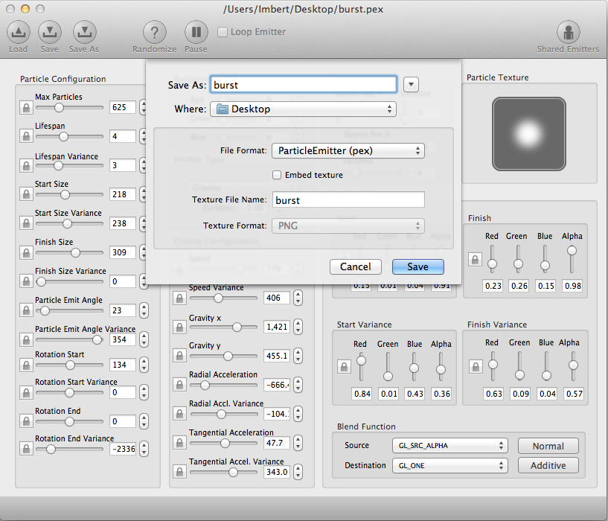
Task: Open the Destination GL_ONE dropdown
Action: point(449,465)
